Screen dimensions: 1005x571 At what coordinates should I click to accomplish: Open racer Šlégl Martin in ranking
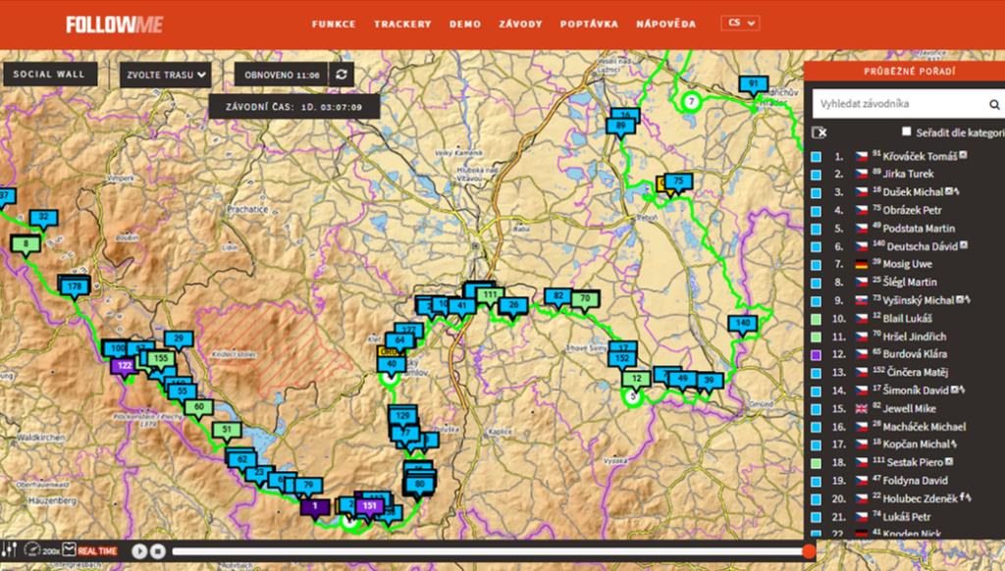point(910,282)
